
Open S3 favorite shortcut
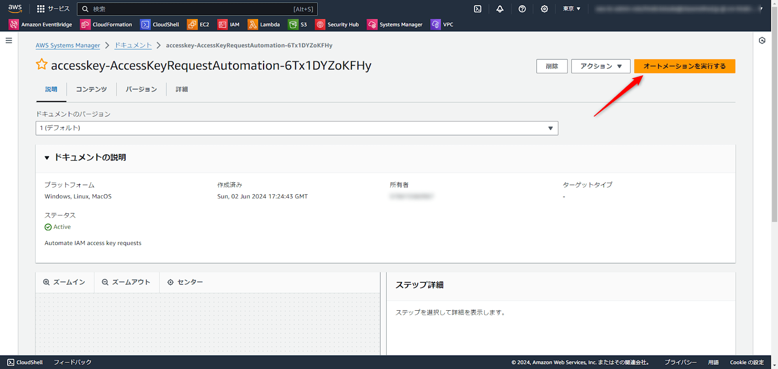point(298,24)
